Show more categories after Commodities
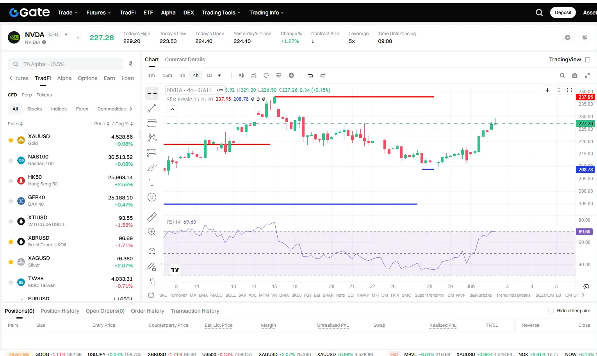 click(x=131, y=109)
